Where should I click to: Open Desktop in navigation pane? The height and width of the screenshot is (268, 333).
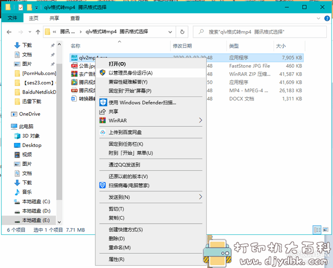tap(32, 145)
